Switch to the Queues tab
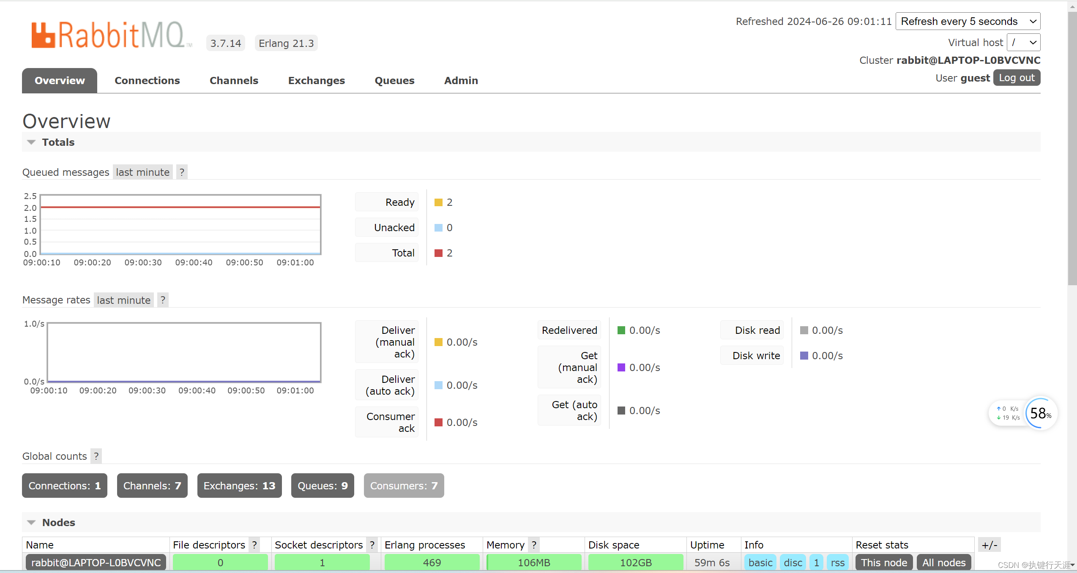This screenshot has width=1077, height=573. click(394, 80)
